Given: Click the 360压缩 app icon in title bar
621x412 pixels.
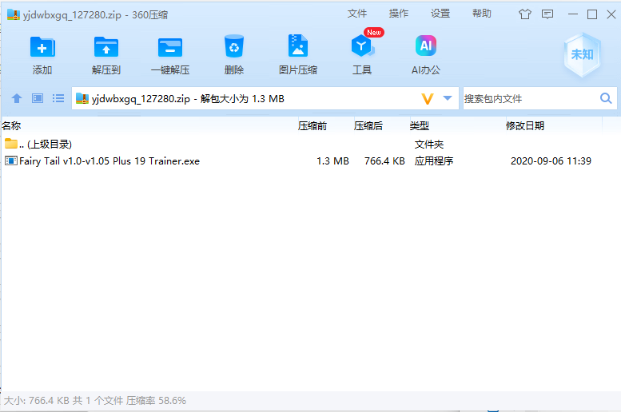Looking at the screenshot, I should pyautogui.click(x=14, y=14).
